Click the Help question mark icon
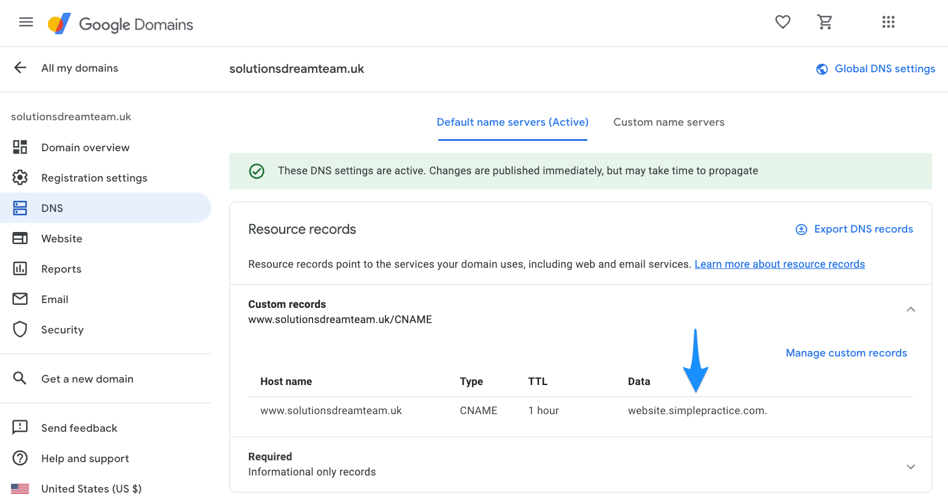The width and height of the screenshot is (948, 501). 20,458
